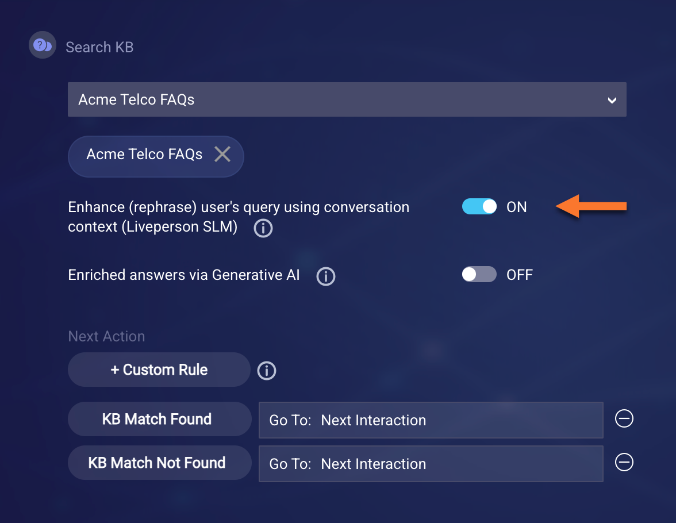The width and height of the screenshot is (676, 523).
Task: Click the KB Match Found button
Action: (157, 419)
